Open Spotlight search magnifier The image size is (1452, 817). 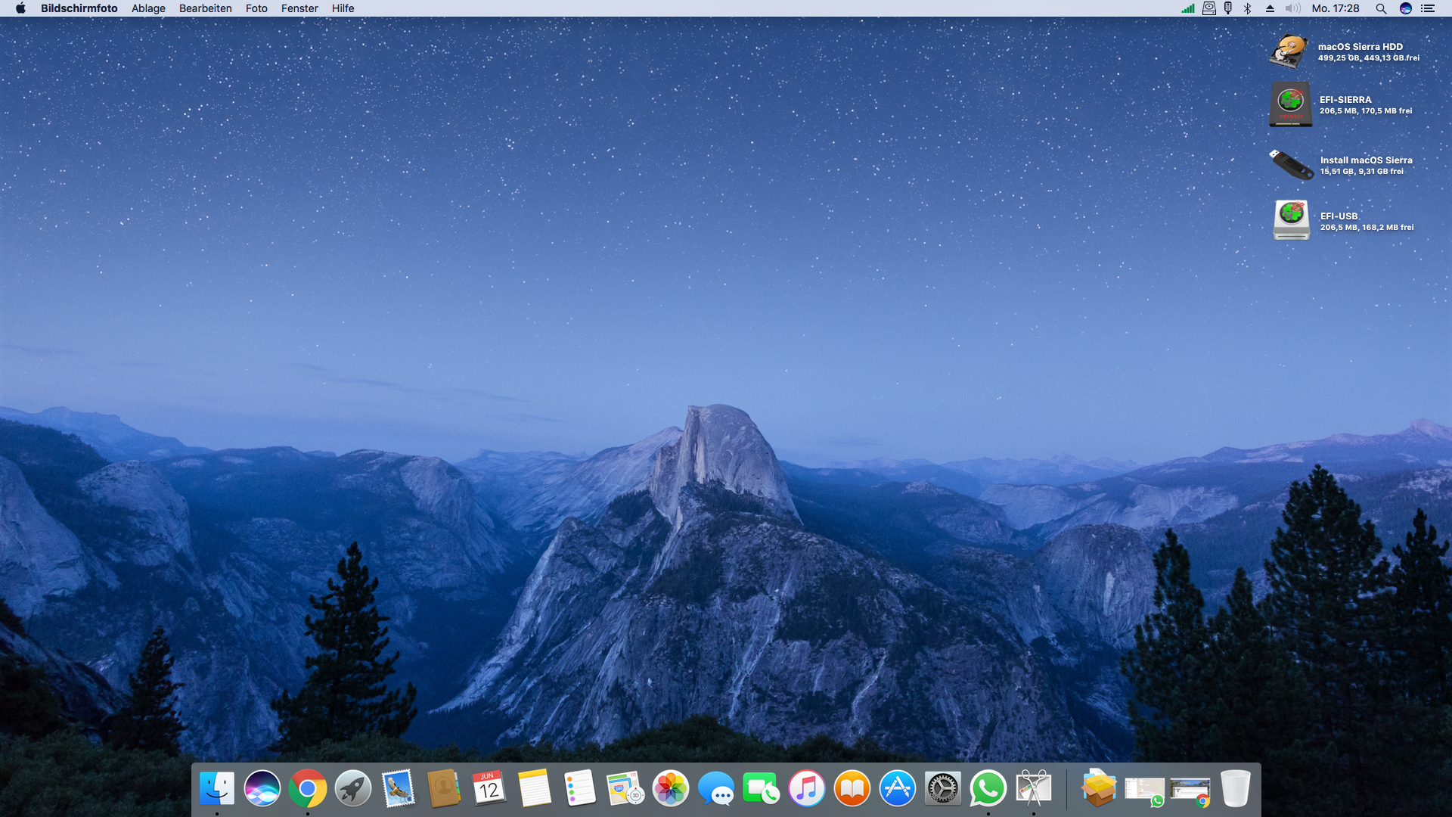coord(1381,8)
